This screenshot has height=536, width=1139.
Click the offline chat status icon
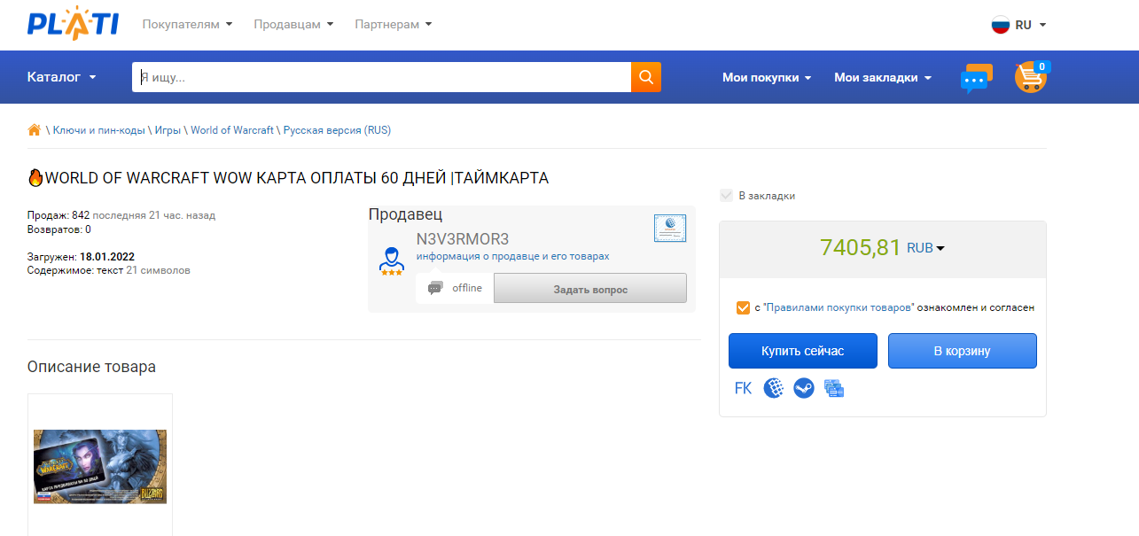click(x=435, y=288)
